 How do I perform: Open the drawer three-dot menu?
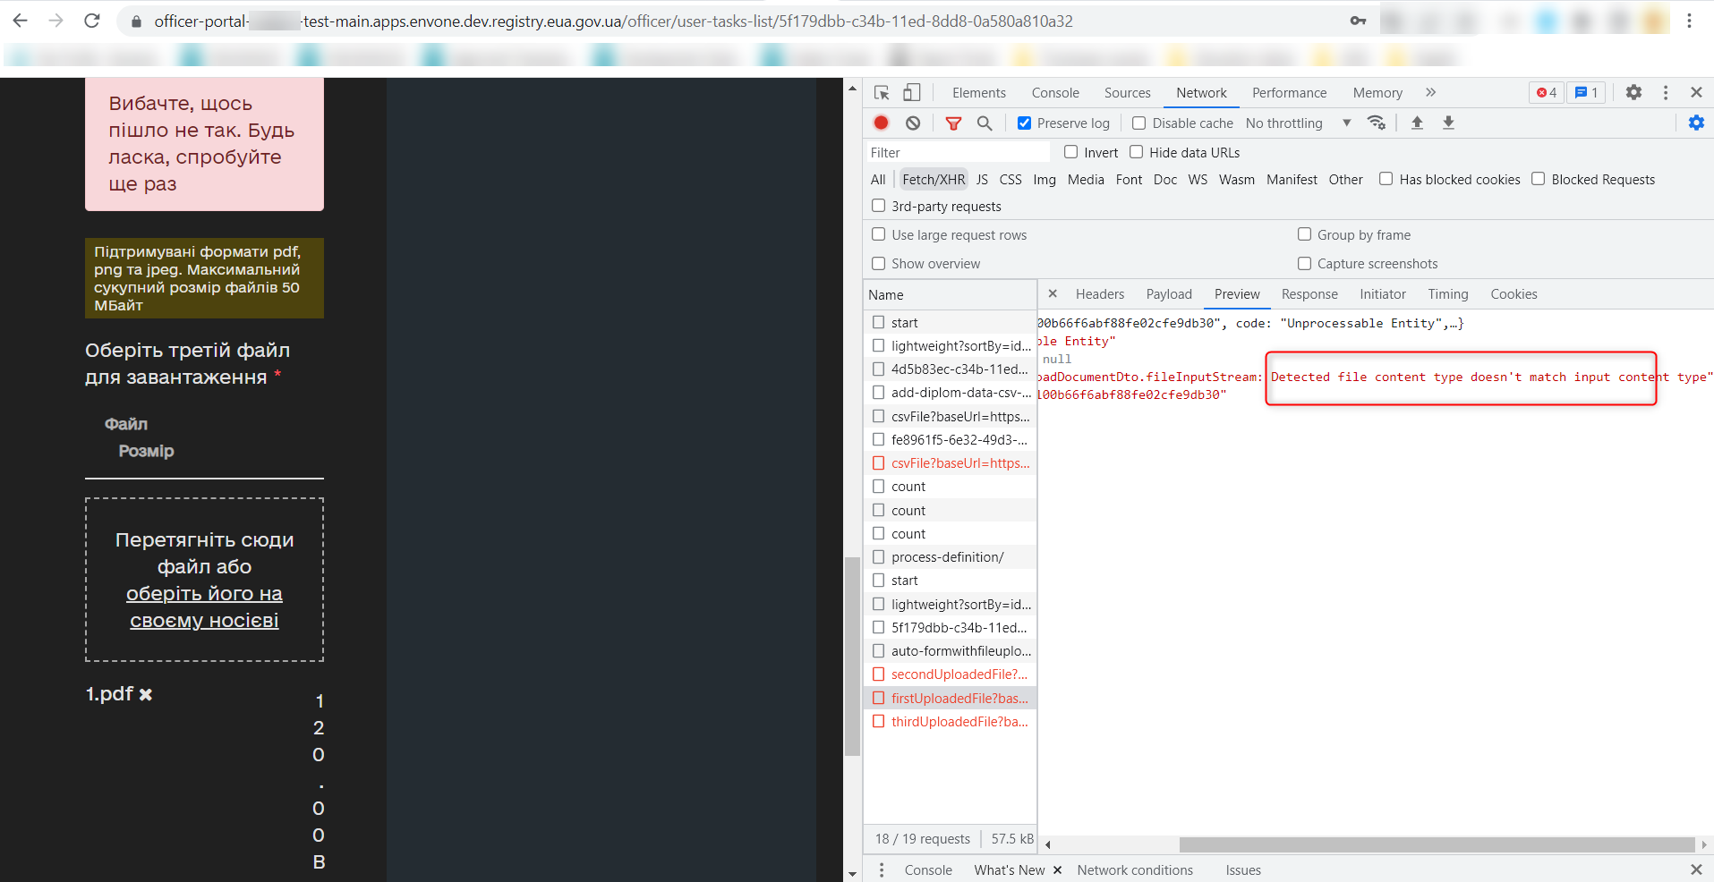882,869
